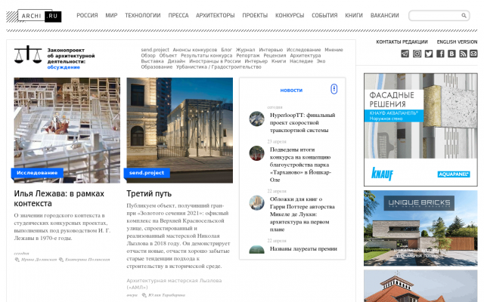
Task: Select the send.project tag in the tag list
Action: pyautogui.click(x=155, y=50)
